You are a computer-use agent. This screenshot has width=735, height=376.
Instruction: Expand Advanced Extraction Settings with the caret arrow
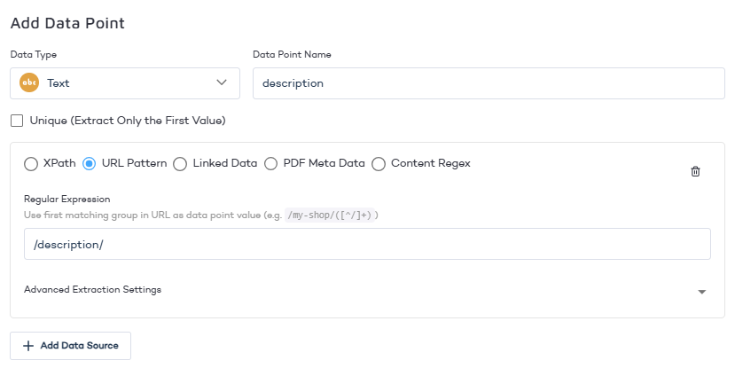click(701, 292)
